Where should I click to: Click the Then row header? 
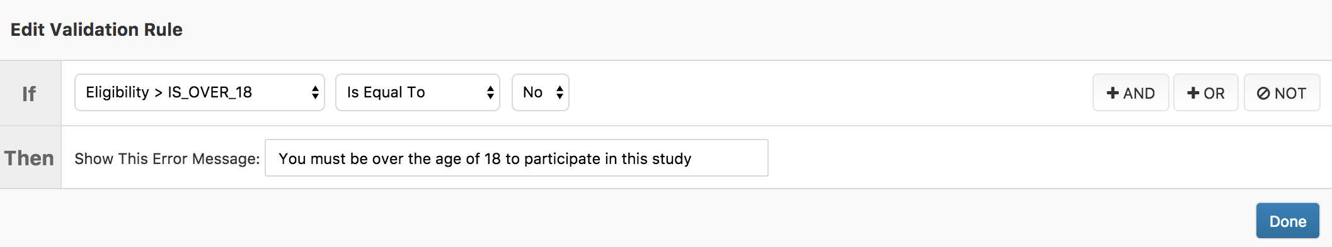click(30, 157)
